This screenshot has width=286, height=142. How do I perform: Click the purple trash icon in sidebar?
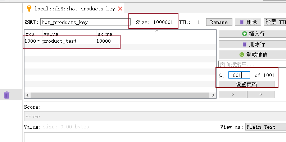tap(6, 95)
